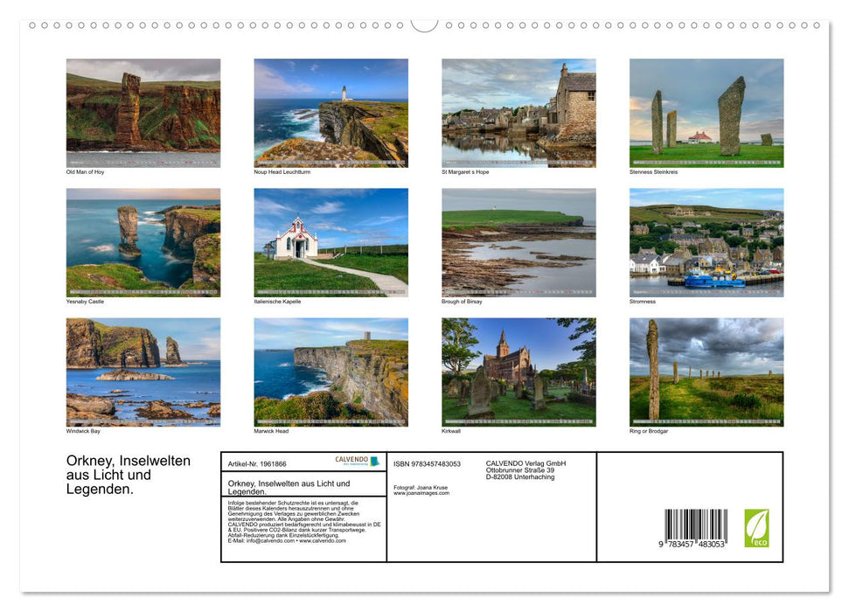Open the Marwick Head cliff thumbnail
Image resolution: width=849 pixels, height=612 pixels.
click(x=331, y=372)
